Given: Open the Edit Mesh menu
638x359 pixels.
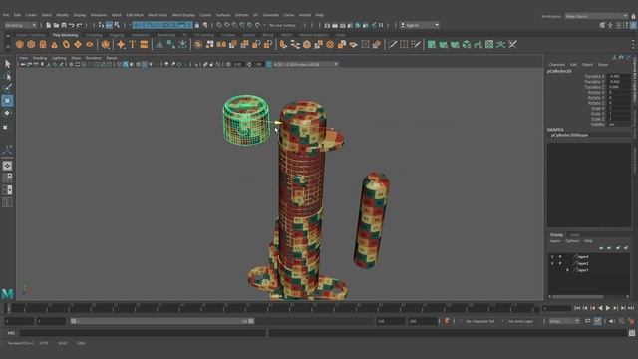Looking at the screenshot, I should click(x=135, y=15).
